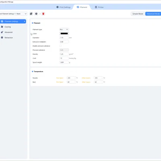Image resolution: width=161 pixels, height=161 pixels.
Task: Click the Extrusion multiplier field
Action: [x=64, y=42]
